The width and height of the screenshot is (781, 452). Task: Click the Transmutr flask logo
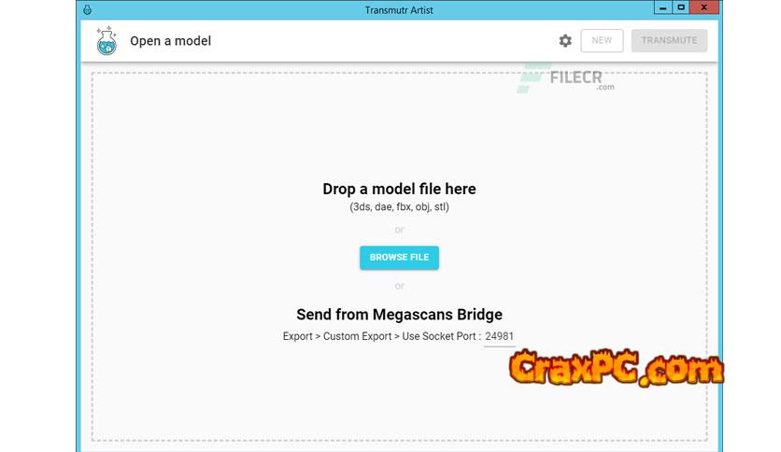pyautogui.click(x=106, y=41)
